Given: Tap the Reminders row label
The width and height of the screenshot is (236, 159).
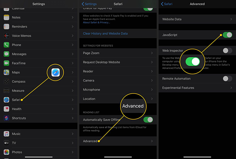Looking at the screenshot, I should click(20, 26).
